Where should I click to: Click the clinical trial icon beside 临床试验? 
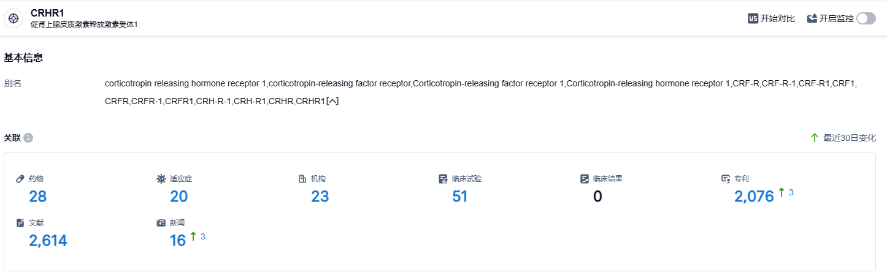tap(444, 179)
